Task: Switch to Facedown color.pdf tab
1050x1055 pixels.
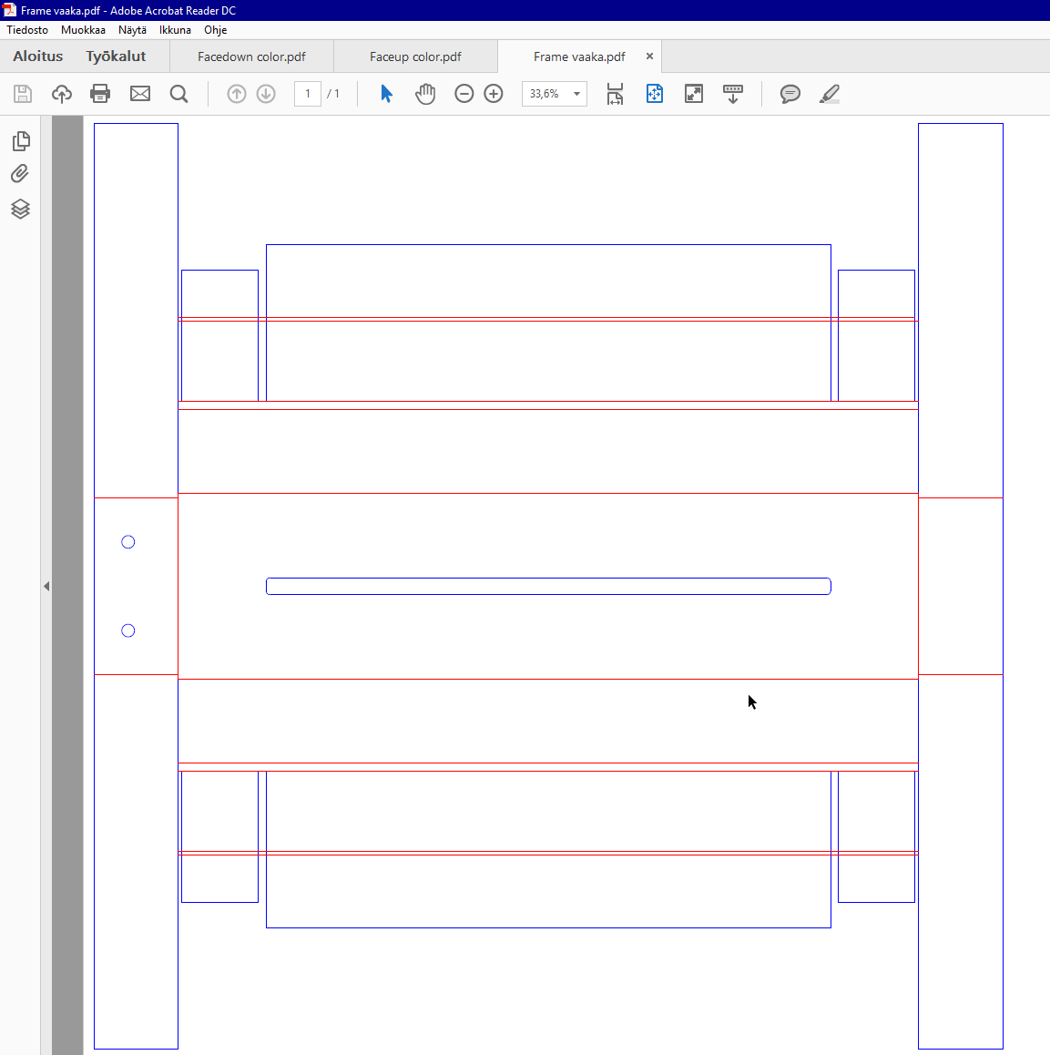Action: (x=251, y=56)
